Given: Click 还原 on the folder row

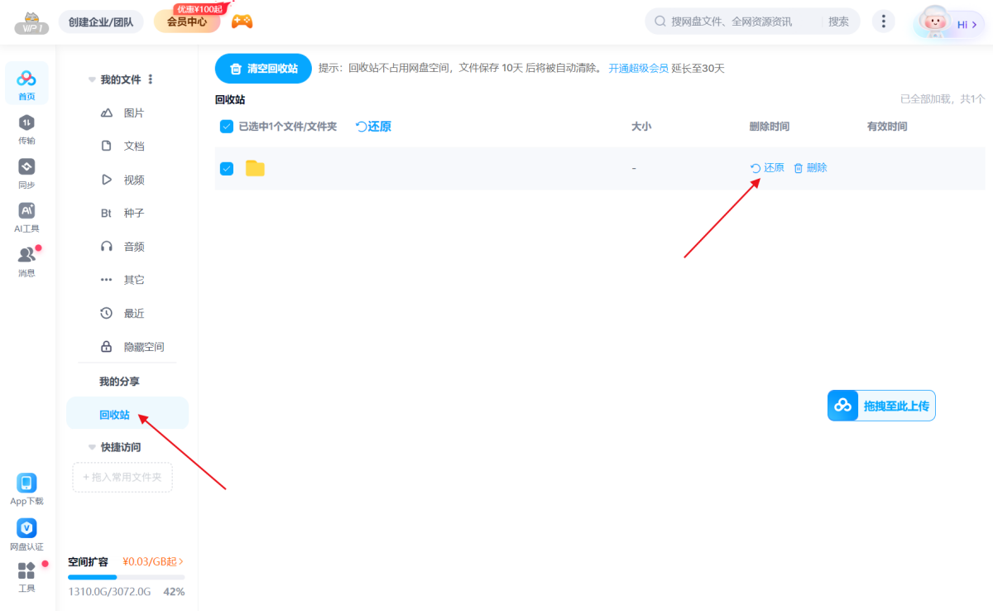Looking at the screenshot, I should pyautogui.click(x=767, y=168).
